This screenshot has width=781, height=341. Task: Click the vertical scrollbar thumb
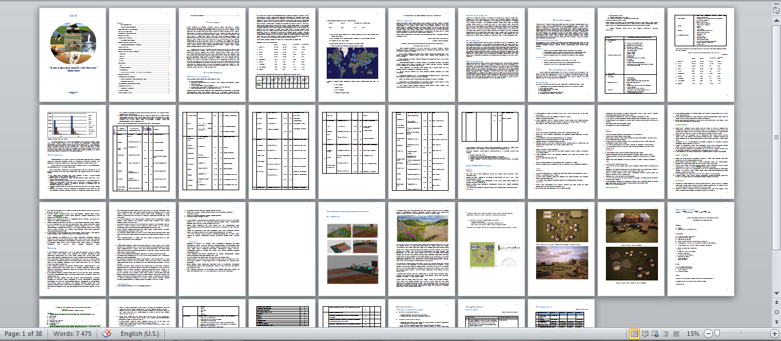(x=776, y=137)
